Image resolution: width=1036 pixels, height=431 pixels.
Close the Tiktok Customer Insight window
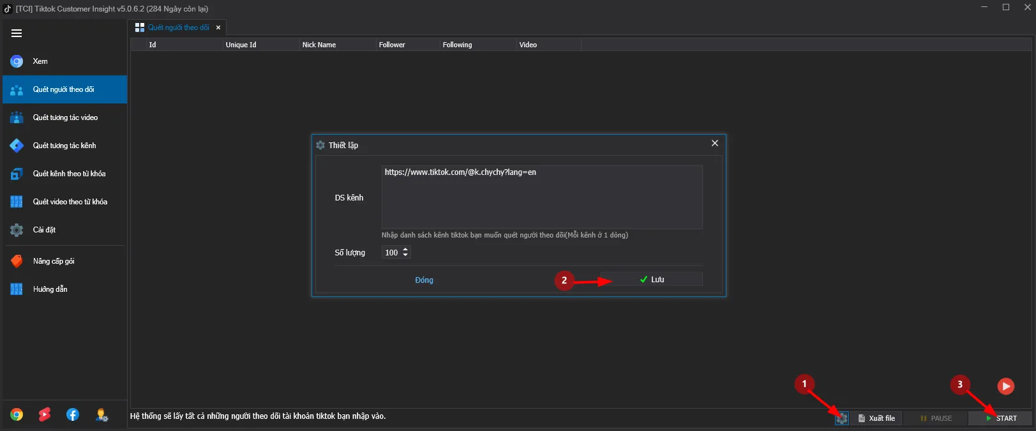tap(1027, 8)
